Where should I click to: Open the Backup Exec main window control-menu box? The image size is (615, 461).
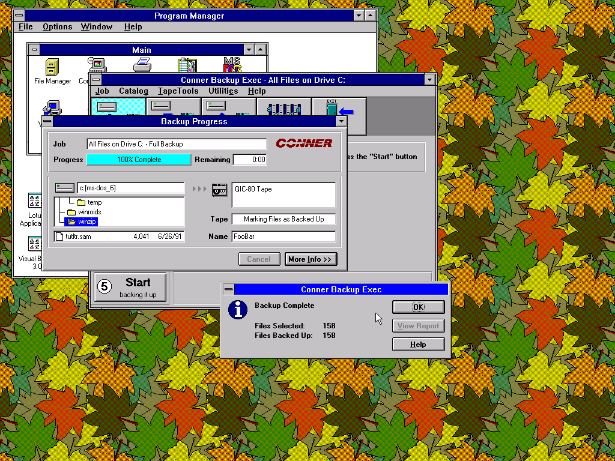[95, 80]
